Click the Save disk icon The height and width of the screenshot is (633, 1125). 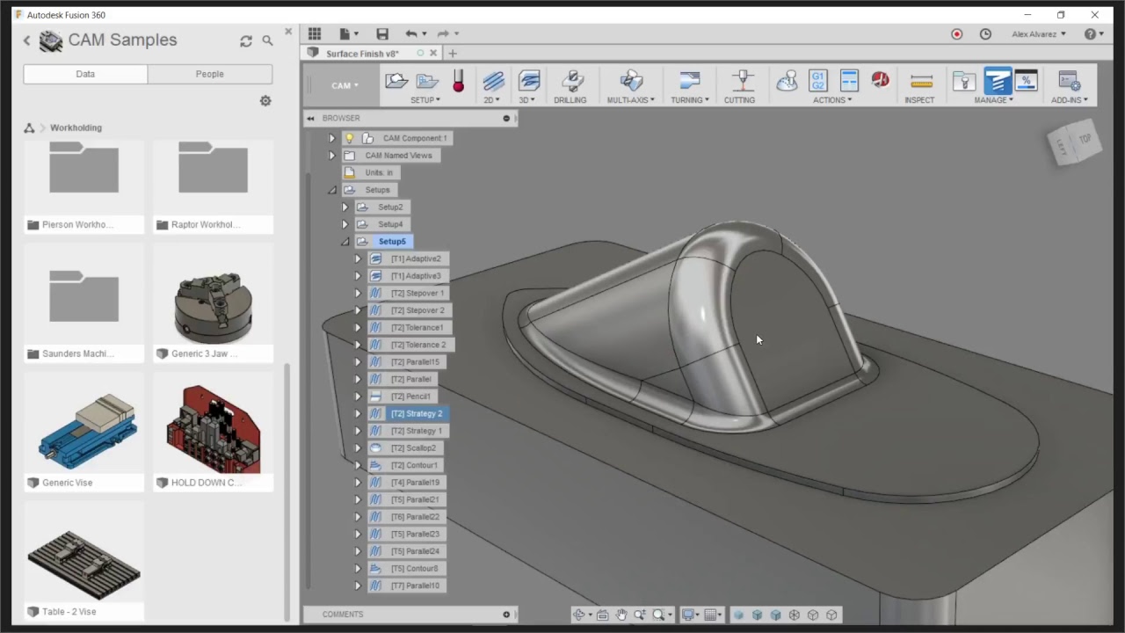pos(382,34)
